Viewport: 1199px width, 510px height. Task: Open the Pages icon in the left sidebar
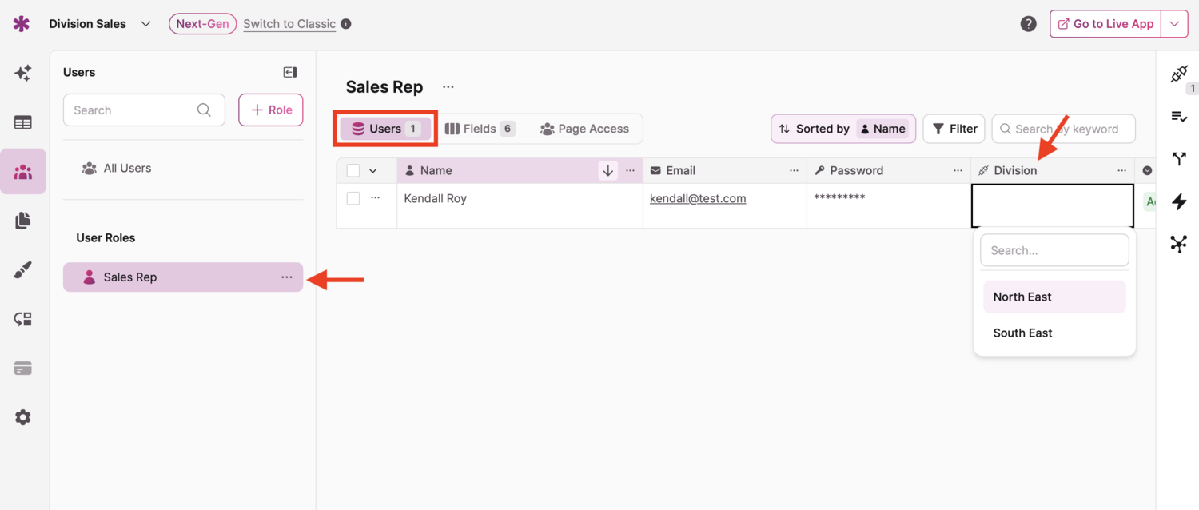coord(23,221)
